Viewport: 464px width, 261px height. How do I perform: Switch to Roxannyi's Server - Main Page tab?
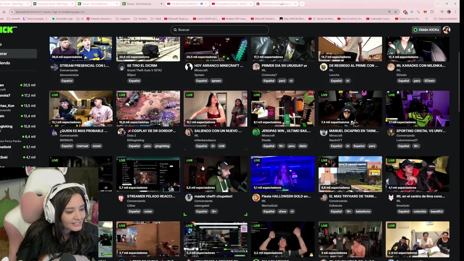click(53, 4)
